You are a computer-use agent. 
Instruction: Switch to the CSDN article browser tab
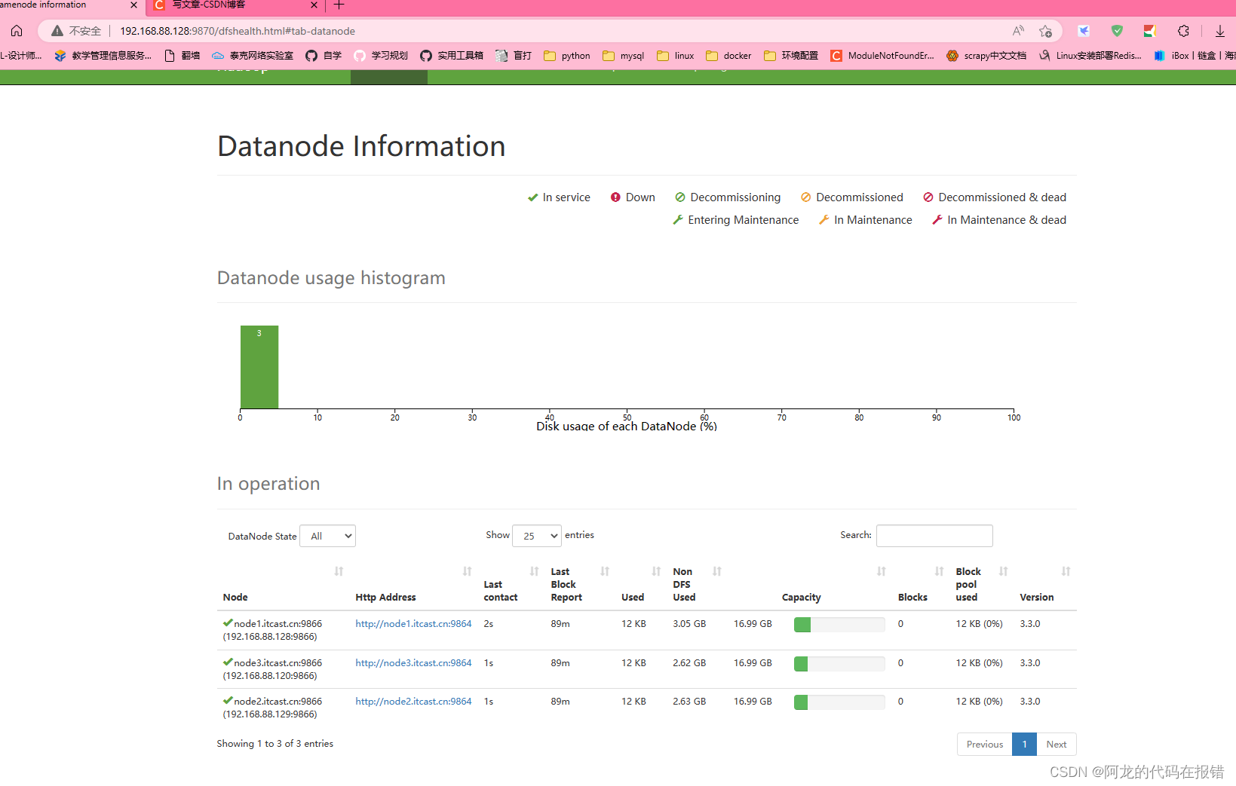(x=234, y=5)
